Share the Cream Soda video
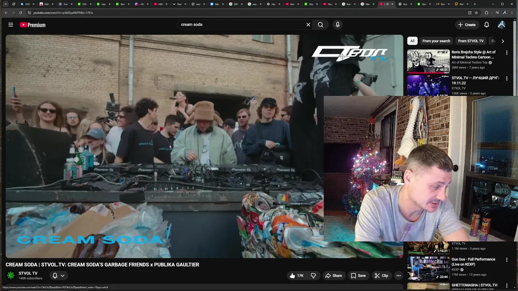This screenshot has height=291, width=518. click(x=333, y=276)
